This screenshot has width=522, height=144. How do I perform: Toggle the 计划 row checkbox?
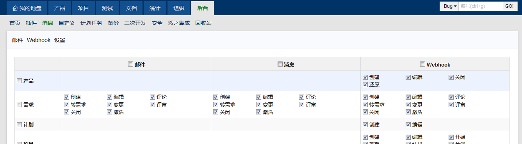coord(20,125)
